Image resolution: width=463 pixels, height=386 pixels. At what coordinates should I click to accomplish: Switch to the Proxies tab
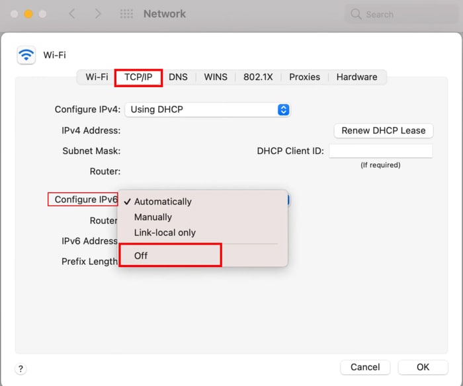click(x=304, y=77)
